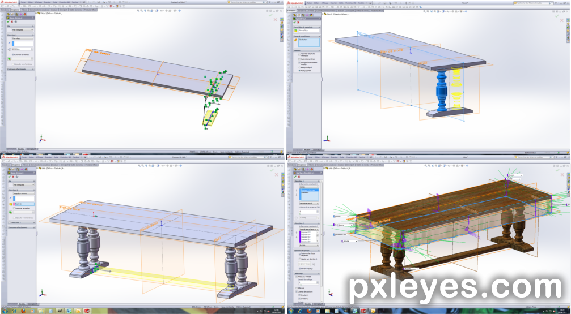The height and width of the screenshot is (314, 571).
Task: Confirm Boss.-Extru.2 with the green checkmark
Action: [8, 22]
